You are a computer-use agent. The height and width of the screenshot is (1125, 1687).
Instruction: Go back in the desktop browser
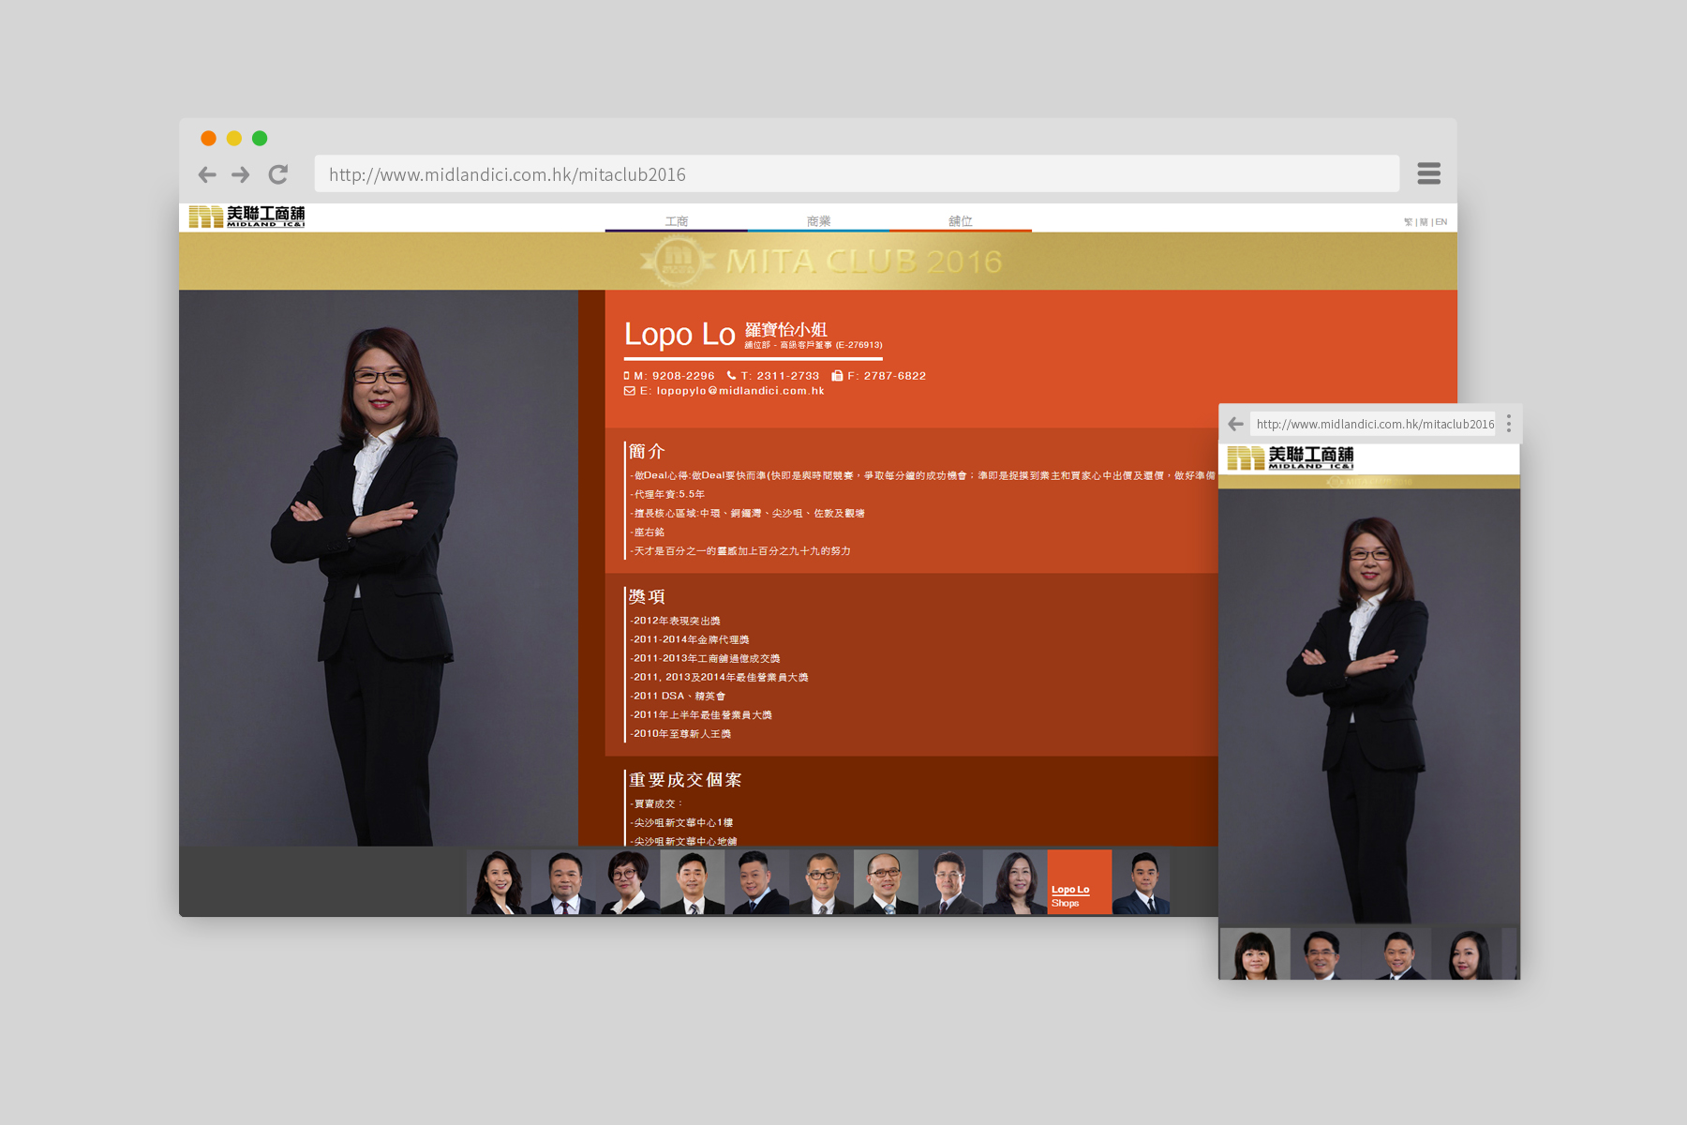tap(207, 174)
